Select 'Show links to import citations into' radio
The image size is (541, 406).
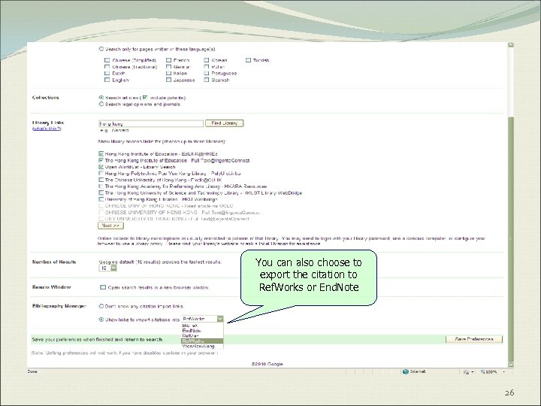click(101, 320)
